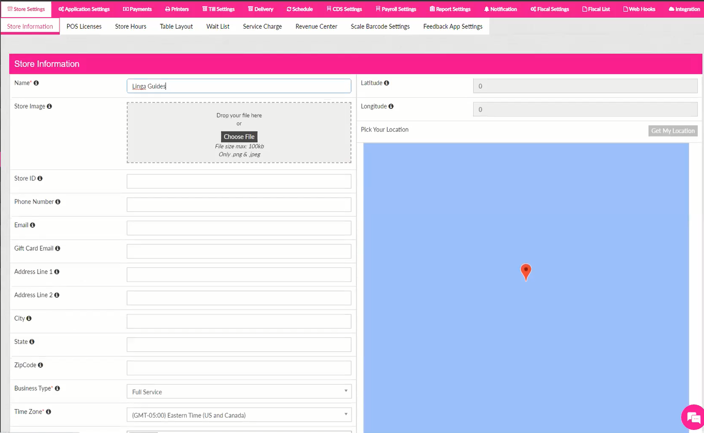Click the info icon beside City

29,318
